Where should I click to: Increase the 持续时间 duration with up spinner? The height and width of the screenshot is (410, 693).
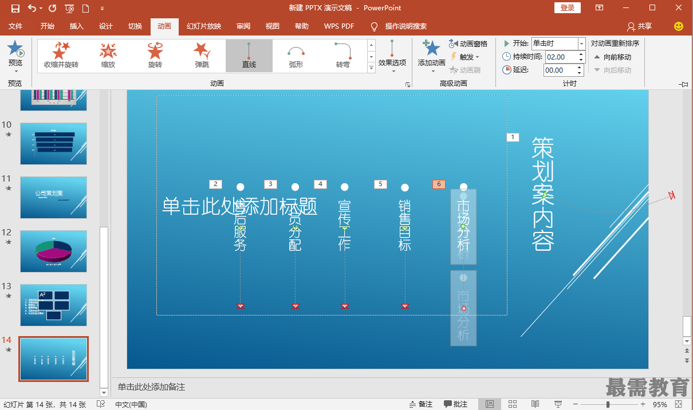[581, 54]
